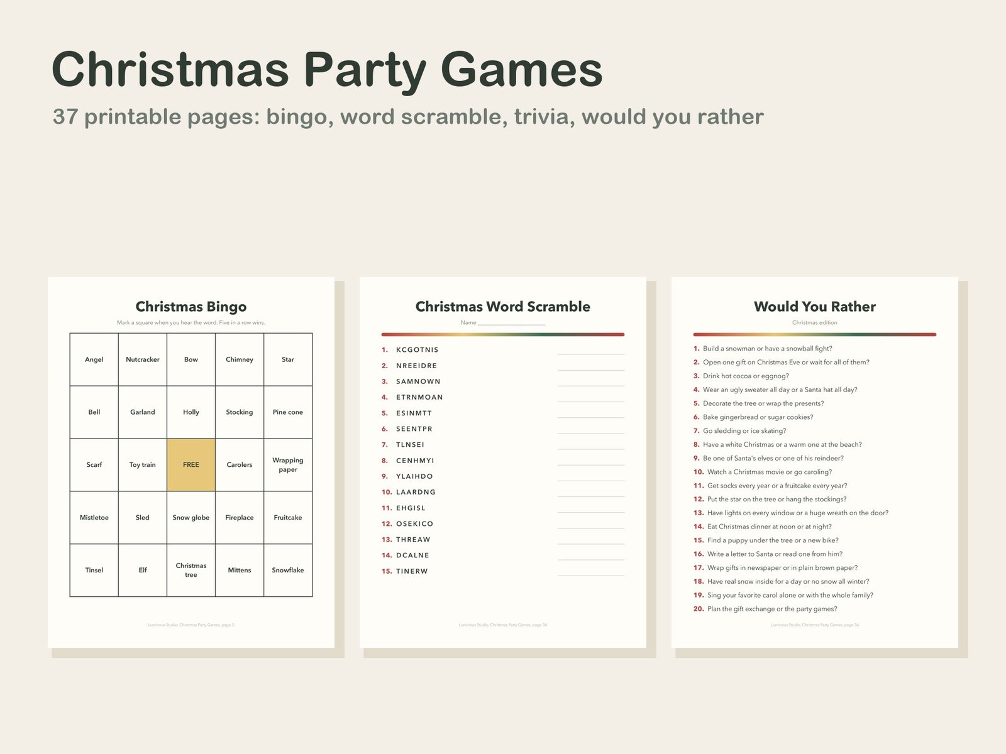Image resolution: width=1006 pixels, height=754 pixels.
Task: Select scrambled word ETRNMOAN
Action: pos(419,397)
